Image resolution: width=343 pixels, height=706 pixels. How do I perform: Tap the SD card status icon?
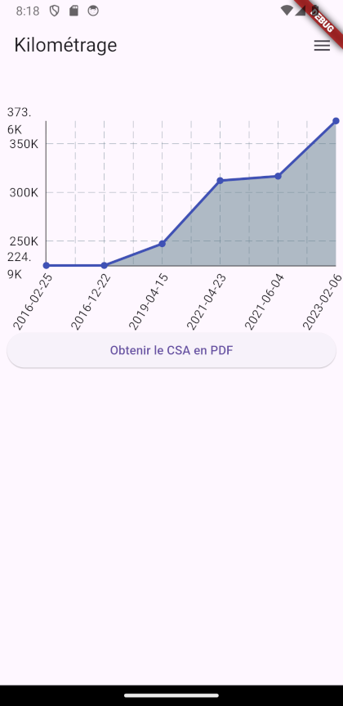73,11
